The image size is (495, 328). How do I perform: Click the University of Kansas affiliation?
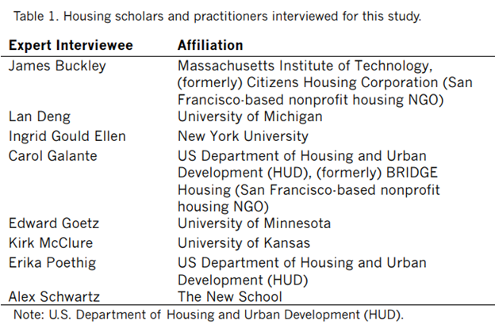pyautogui.click(x=244, y=242)
